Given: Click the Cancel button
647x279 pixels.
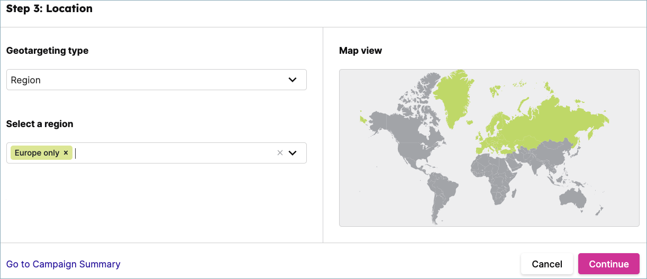Looking at the screenshot, I should [547, 264].
